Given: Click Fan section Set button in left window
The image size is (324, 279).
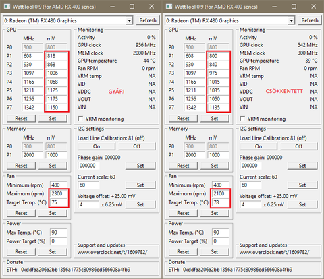Looking at the screenshot, I should (x=53, y=213).
